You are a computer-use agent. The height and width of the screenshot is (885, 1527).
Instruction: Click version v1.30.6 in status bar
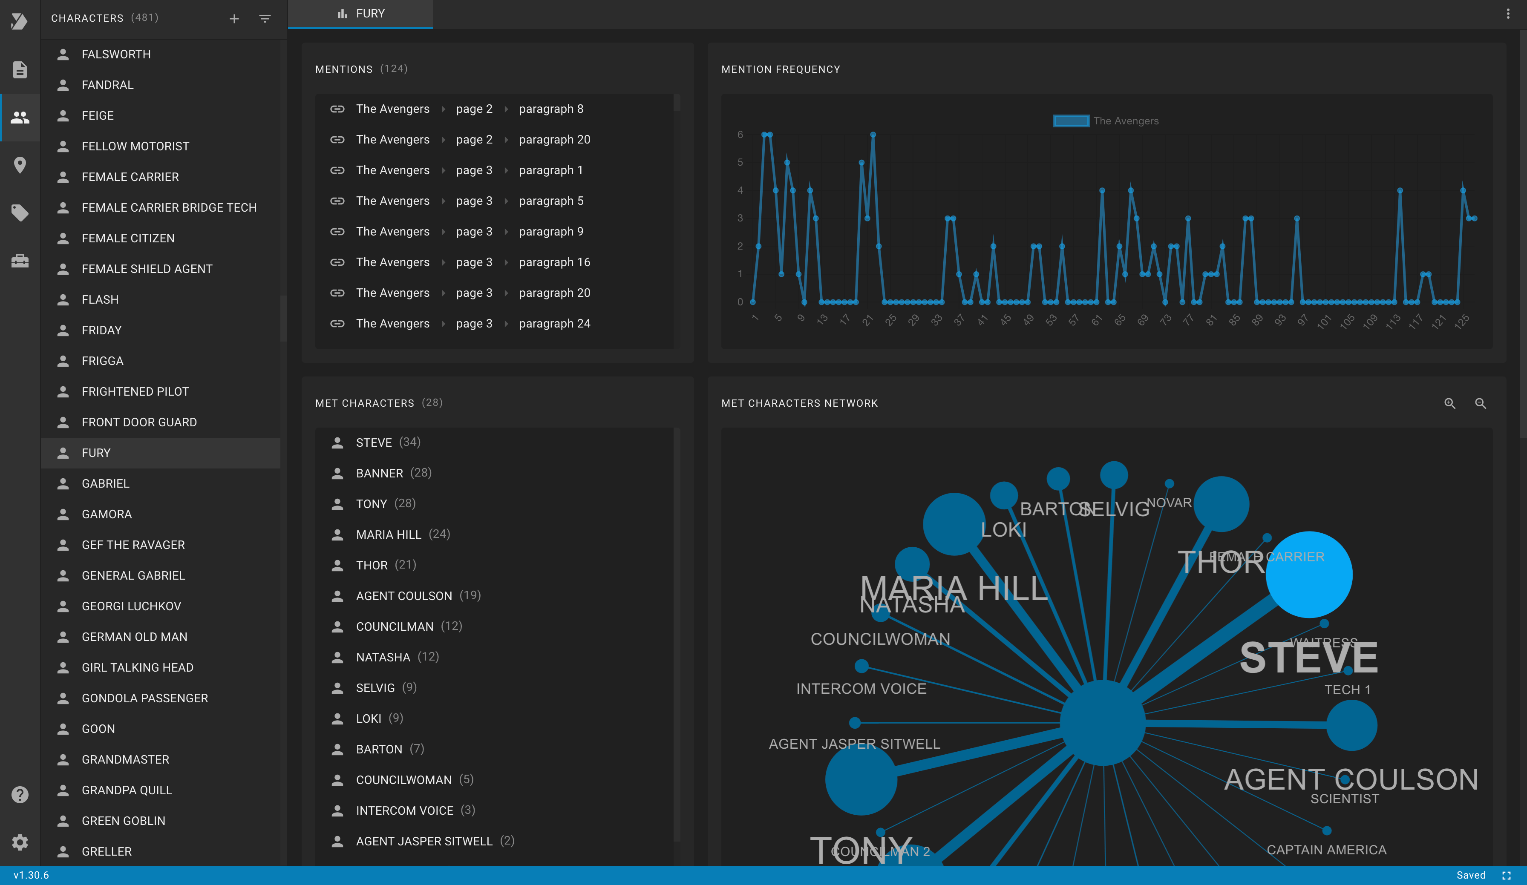tap(32, 875)
